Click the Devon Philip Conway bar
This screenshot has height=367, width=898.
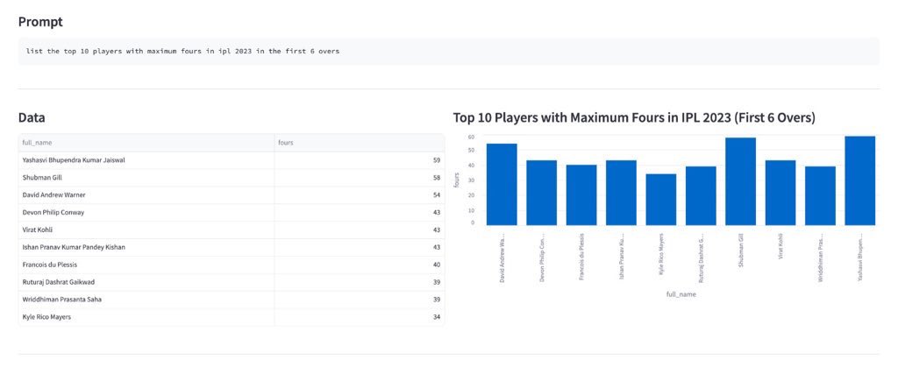click(542, 193)
